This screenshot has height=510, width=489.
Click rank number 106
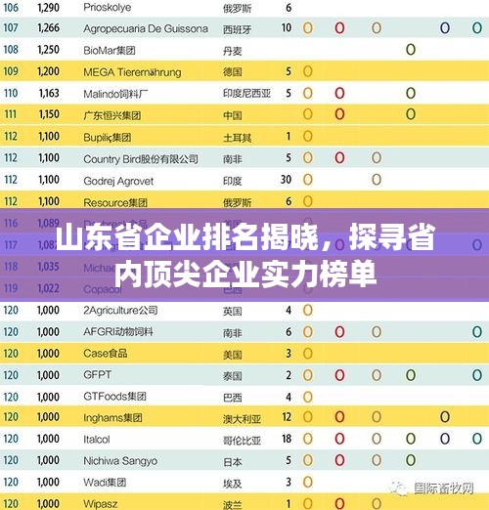coord(11,7)
